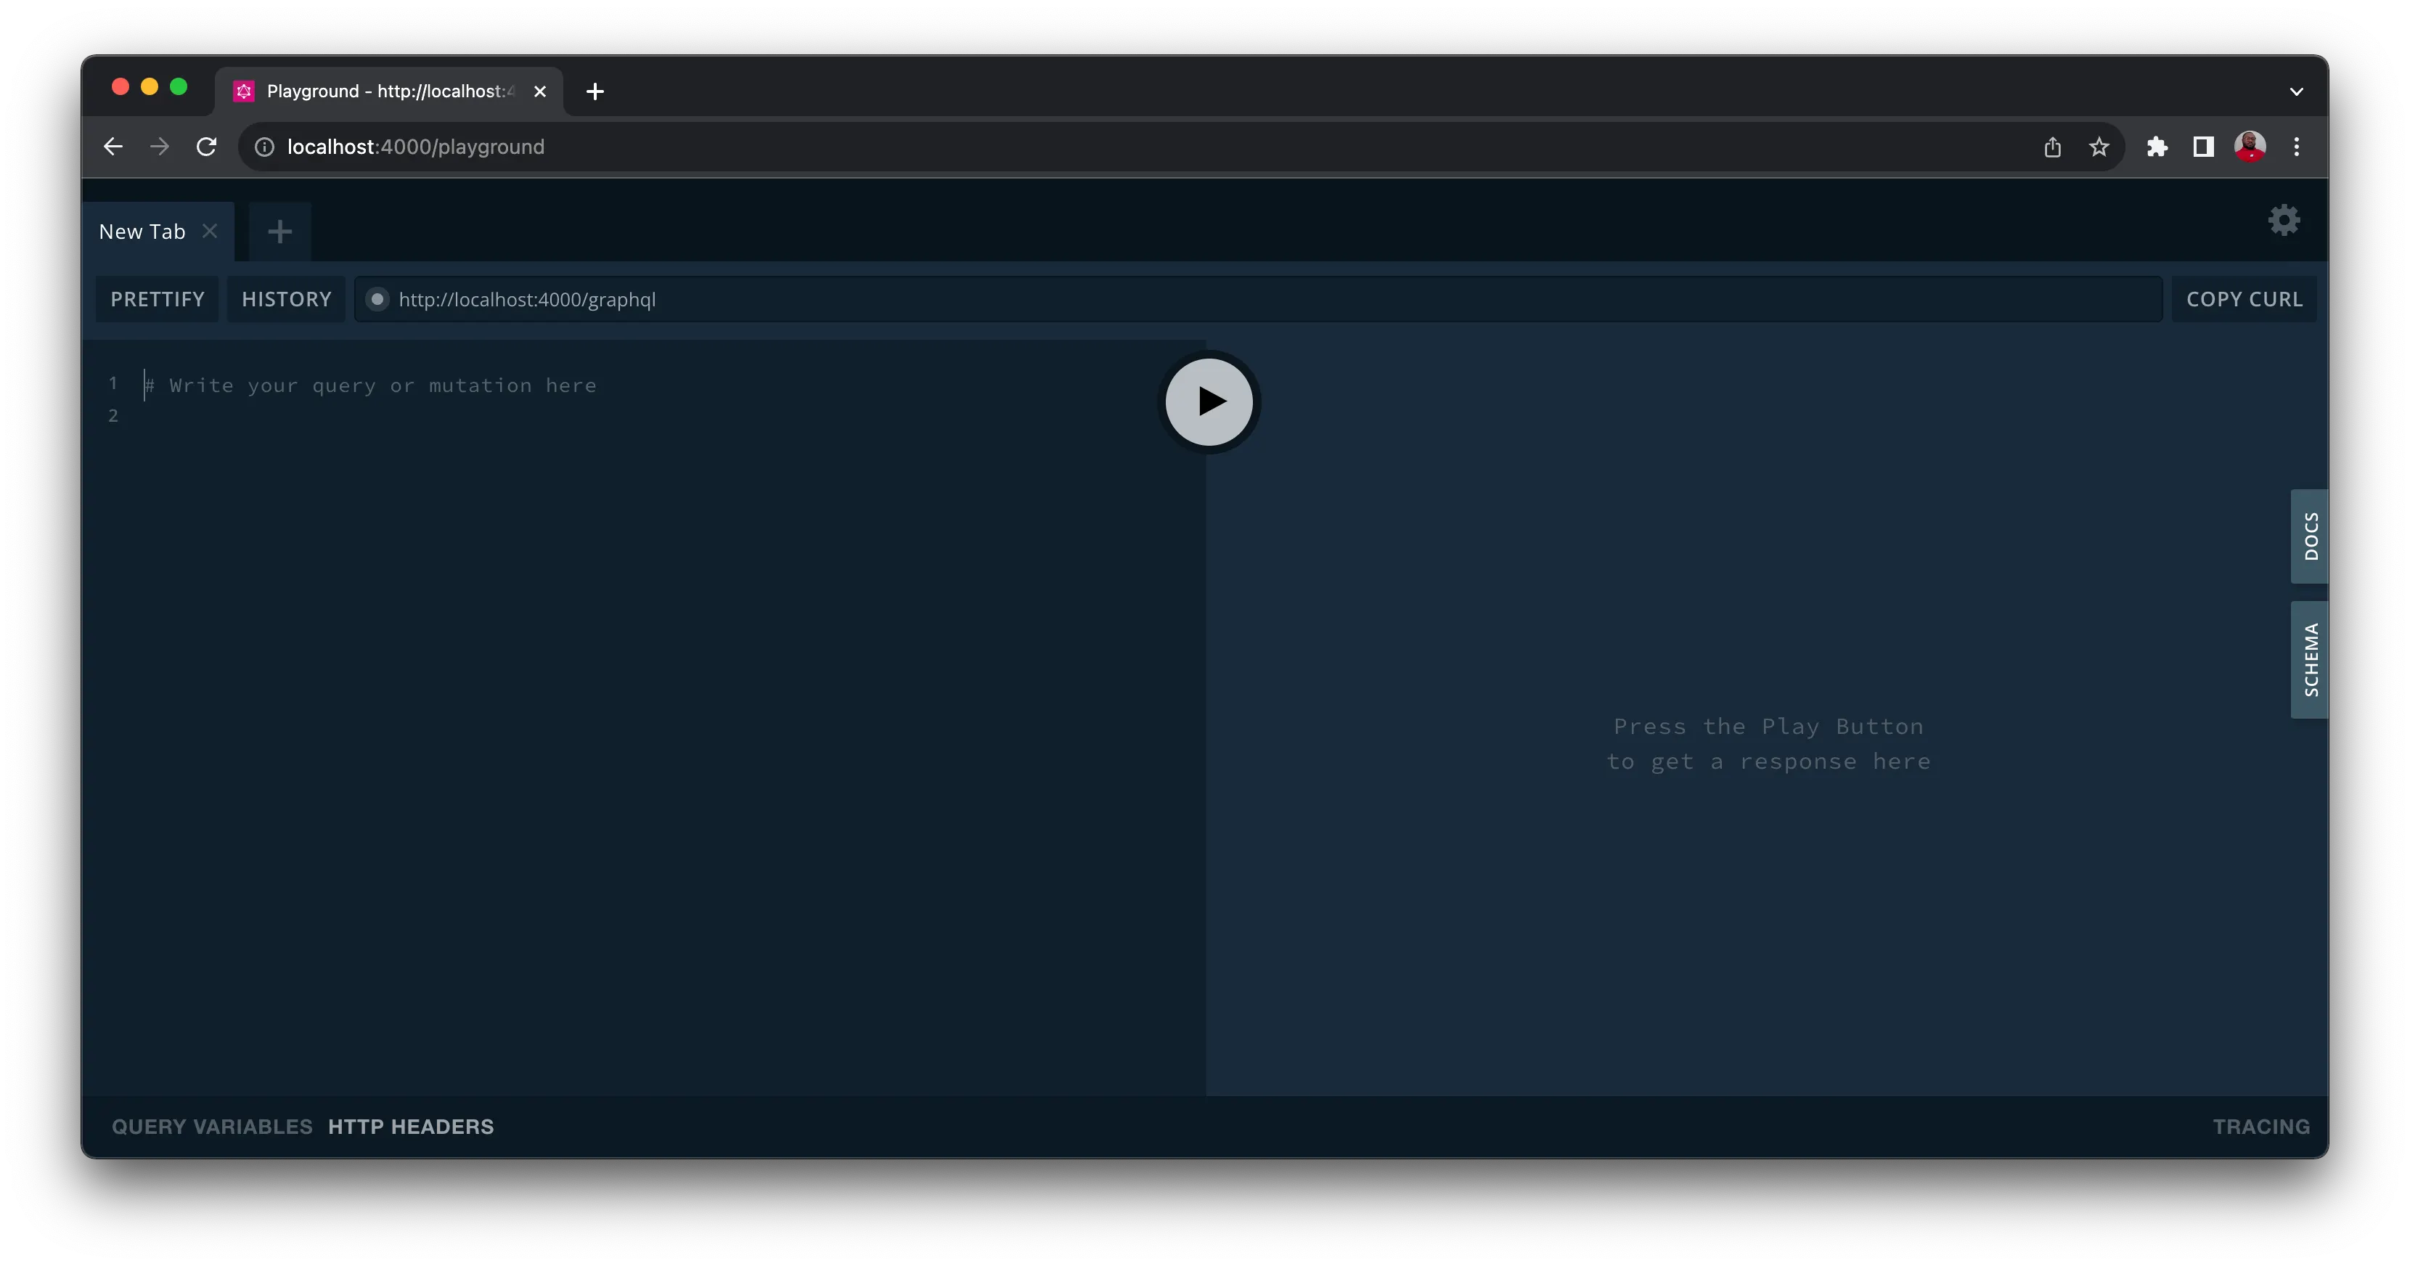The image size is (2410, 1266).
Task: Open Chrome three-dot menu
Action: [x=2296, y=147]
